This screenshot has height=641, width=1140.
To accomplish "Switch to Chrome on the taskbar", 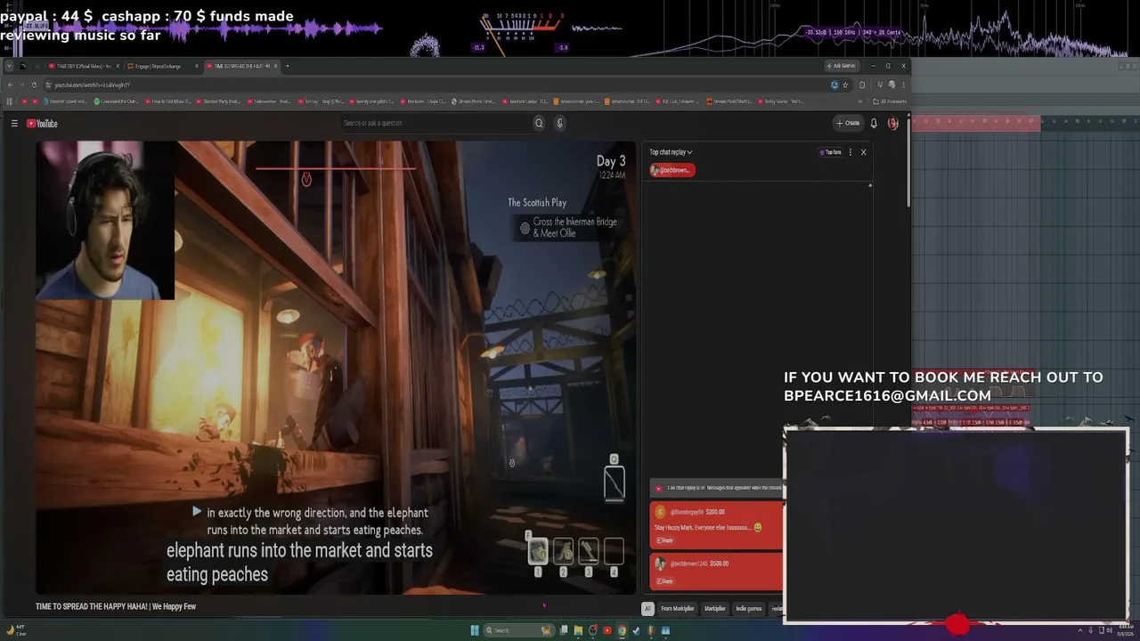I will tap(622, 630).
